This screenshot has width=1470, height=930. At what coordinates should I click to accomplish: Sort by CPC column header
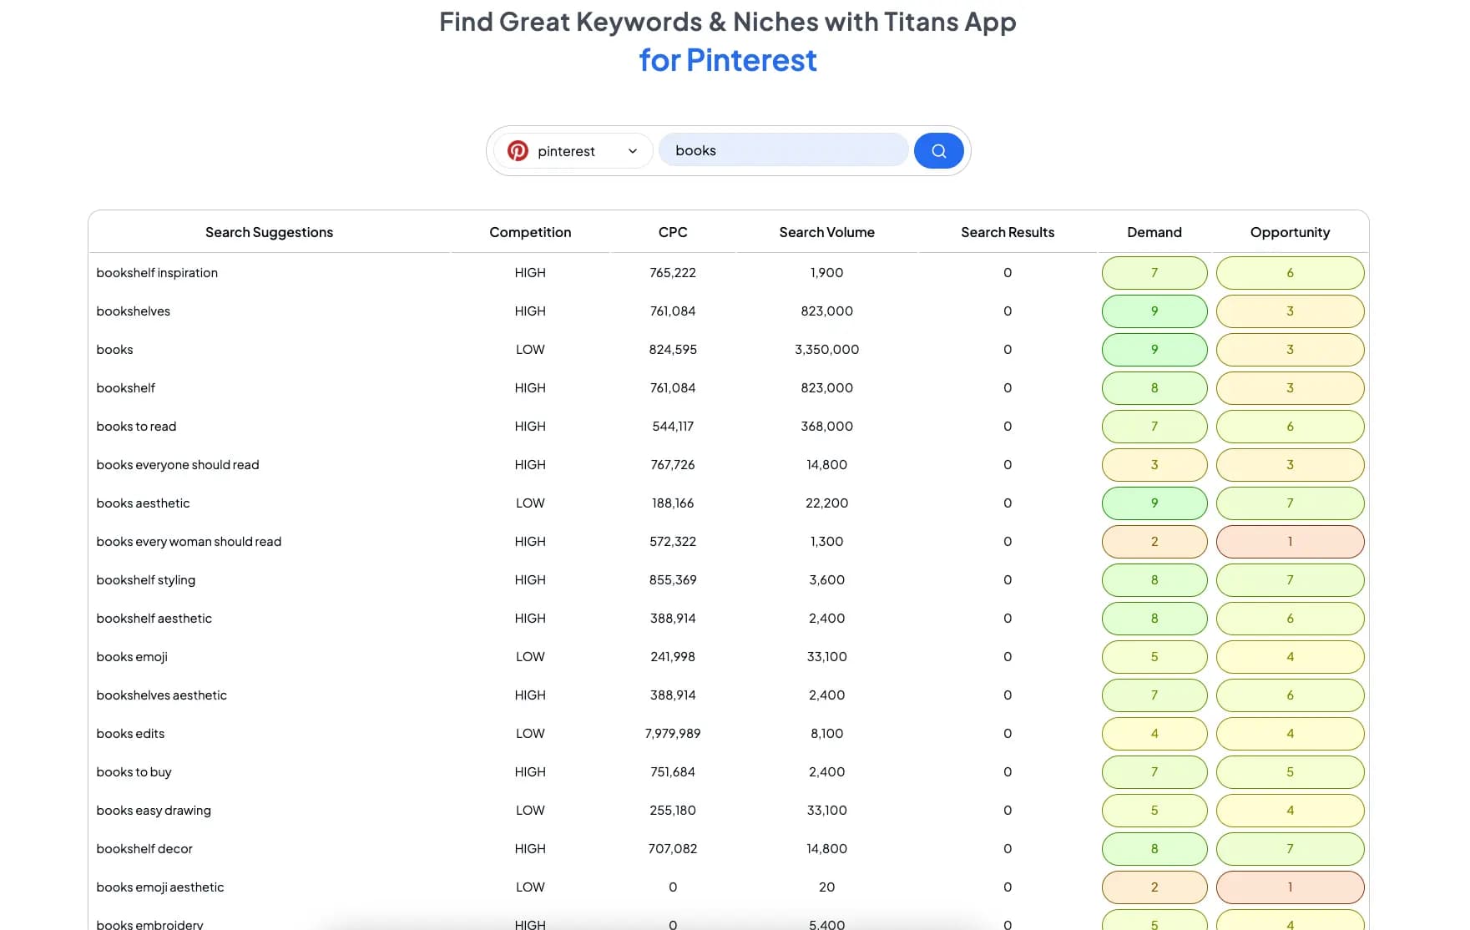(673, 233)
